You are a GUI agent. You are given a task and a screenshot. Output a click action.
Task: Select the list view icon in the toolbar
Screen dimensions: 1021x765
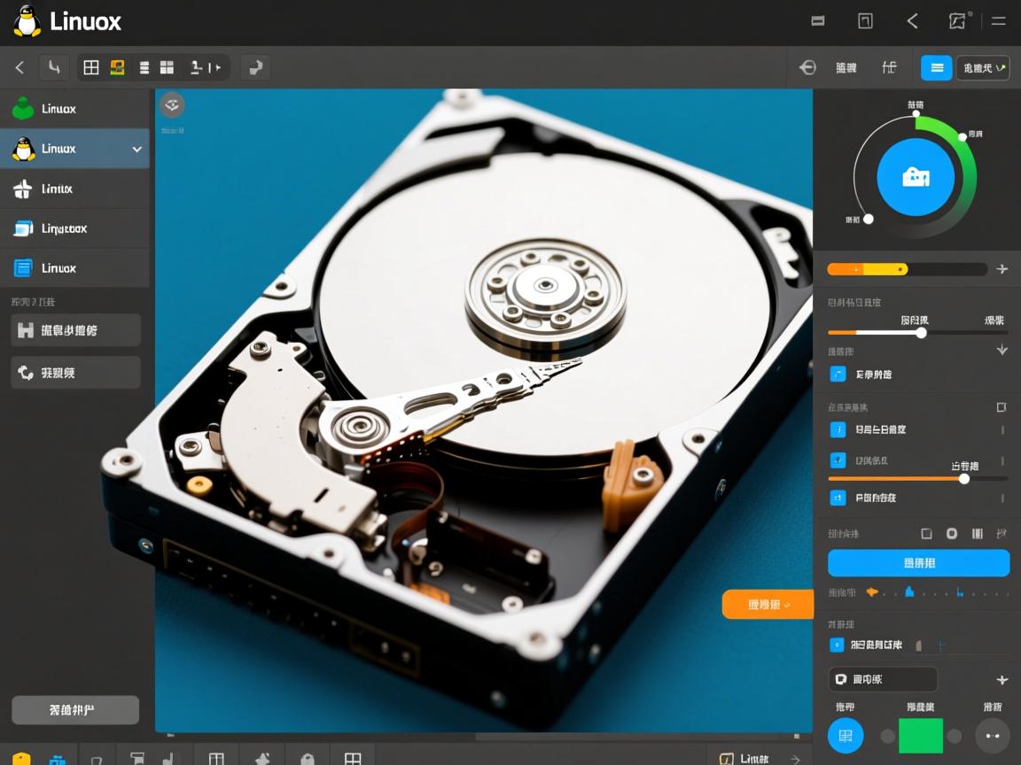pyautogui.click(x=142, y=66)
